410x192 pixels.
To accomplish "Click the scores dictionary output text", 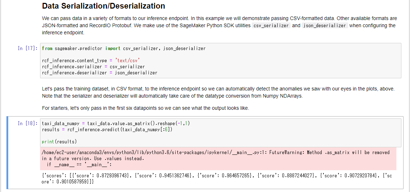I will [217, 178].
